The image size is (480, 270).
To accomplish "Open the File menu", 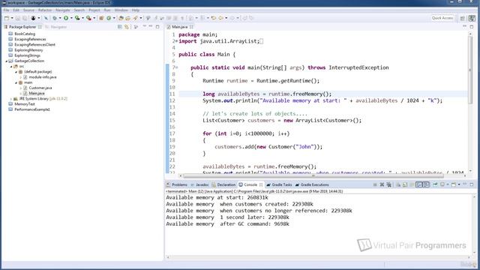I will click(x=6, y=10).
